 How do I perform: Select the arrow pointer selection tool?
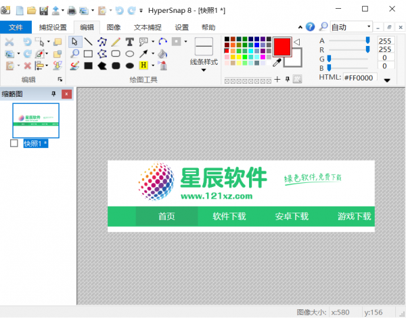[74, 41]
